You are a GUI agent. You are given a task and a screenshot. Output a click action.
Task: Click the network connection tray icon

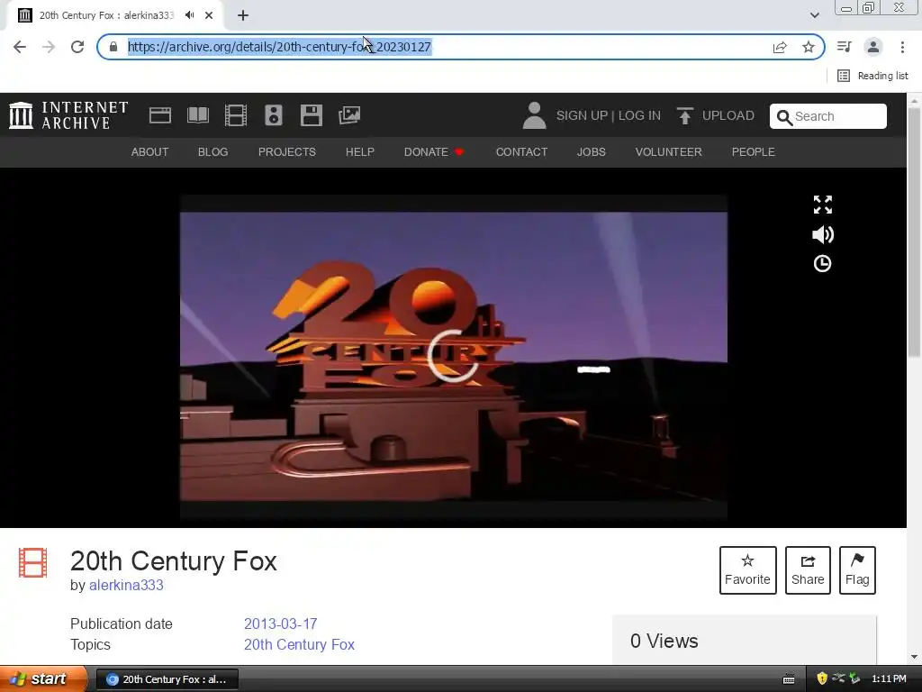tap(838, 678)
